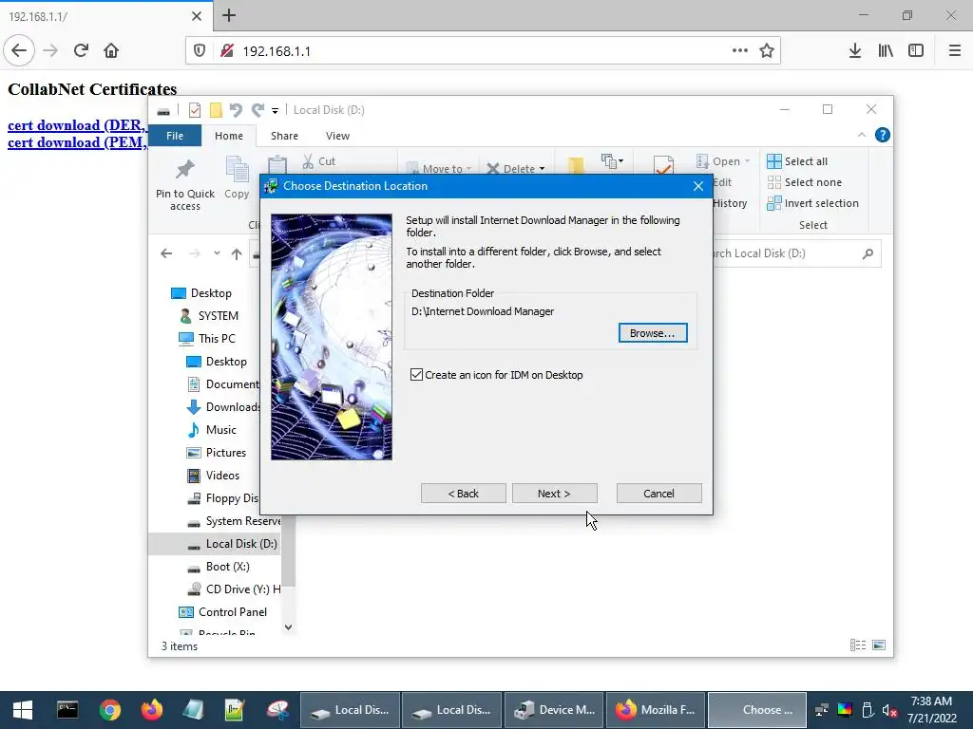Image resolution: width=973 pixels, height=729 pixels.
Task: Select Desktop at top of navigation tree
Action: click(x=211, y=293)
